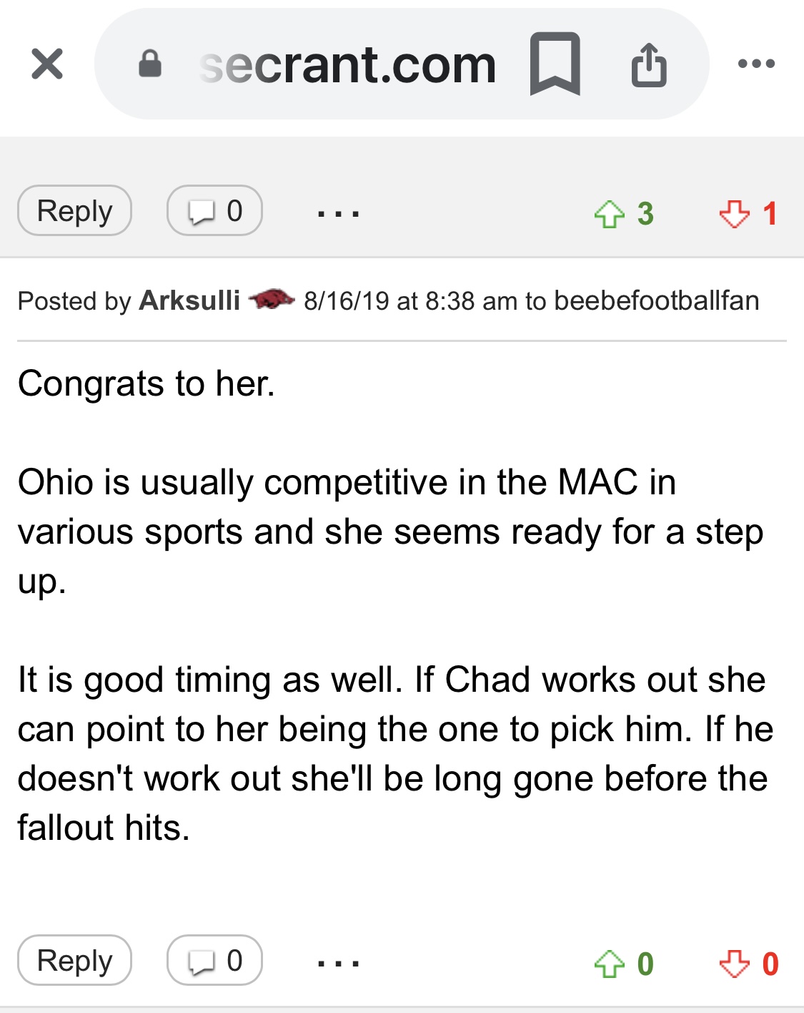Close the browser page with X
The width and height of the screenshot is (804, 1013).
[47, 64]
